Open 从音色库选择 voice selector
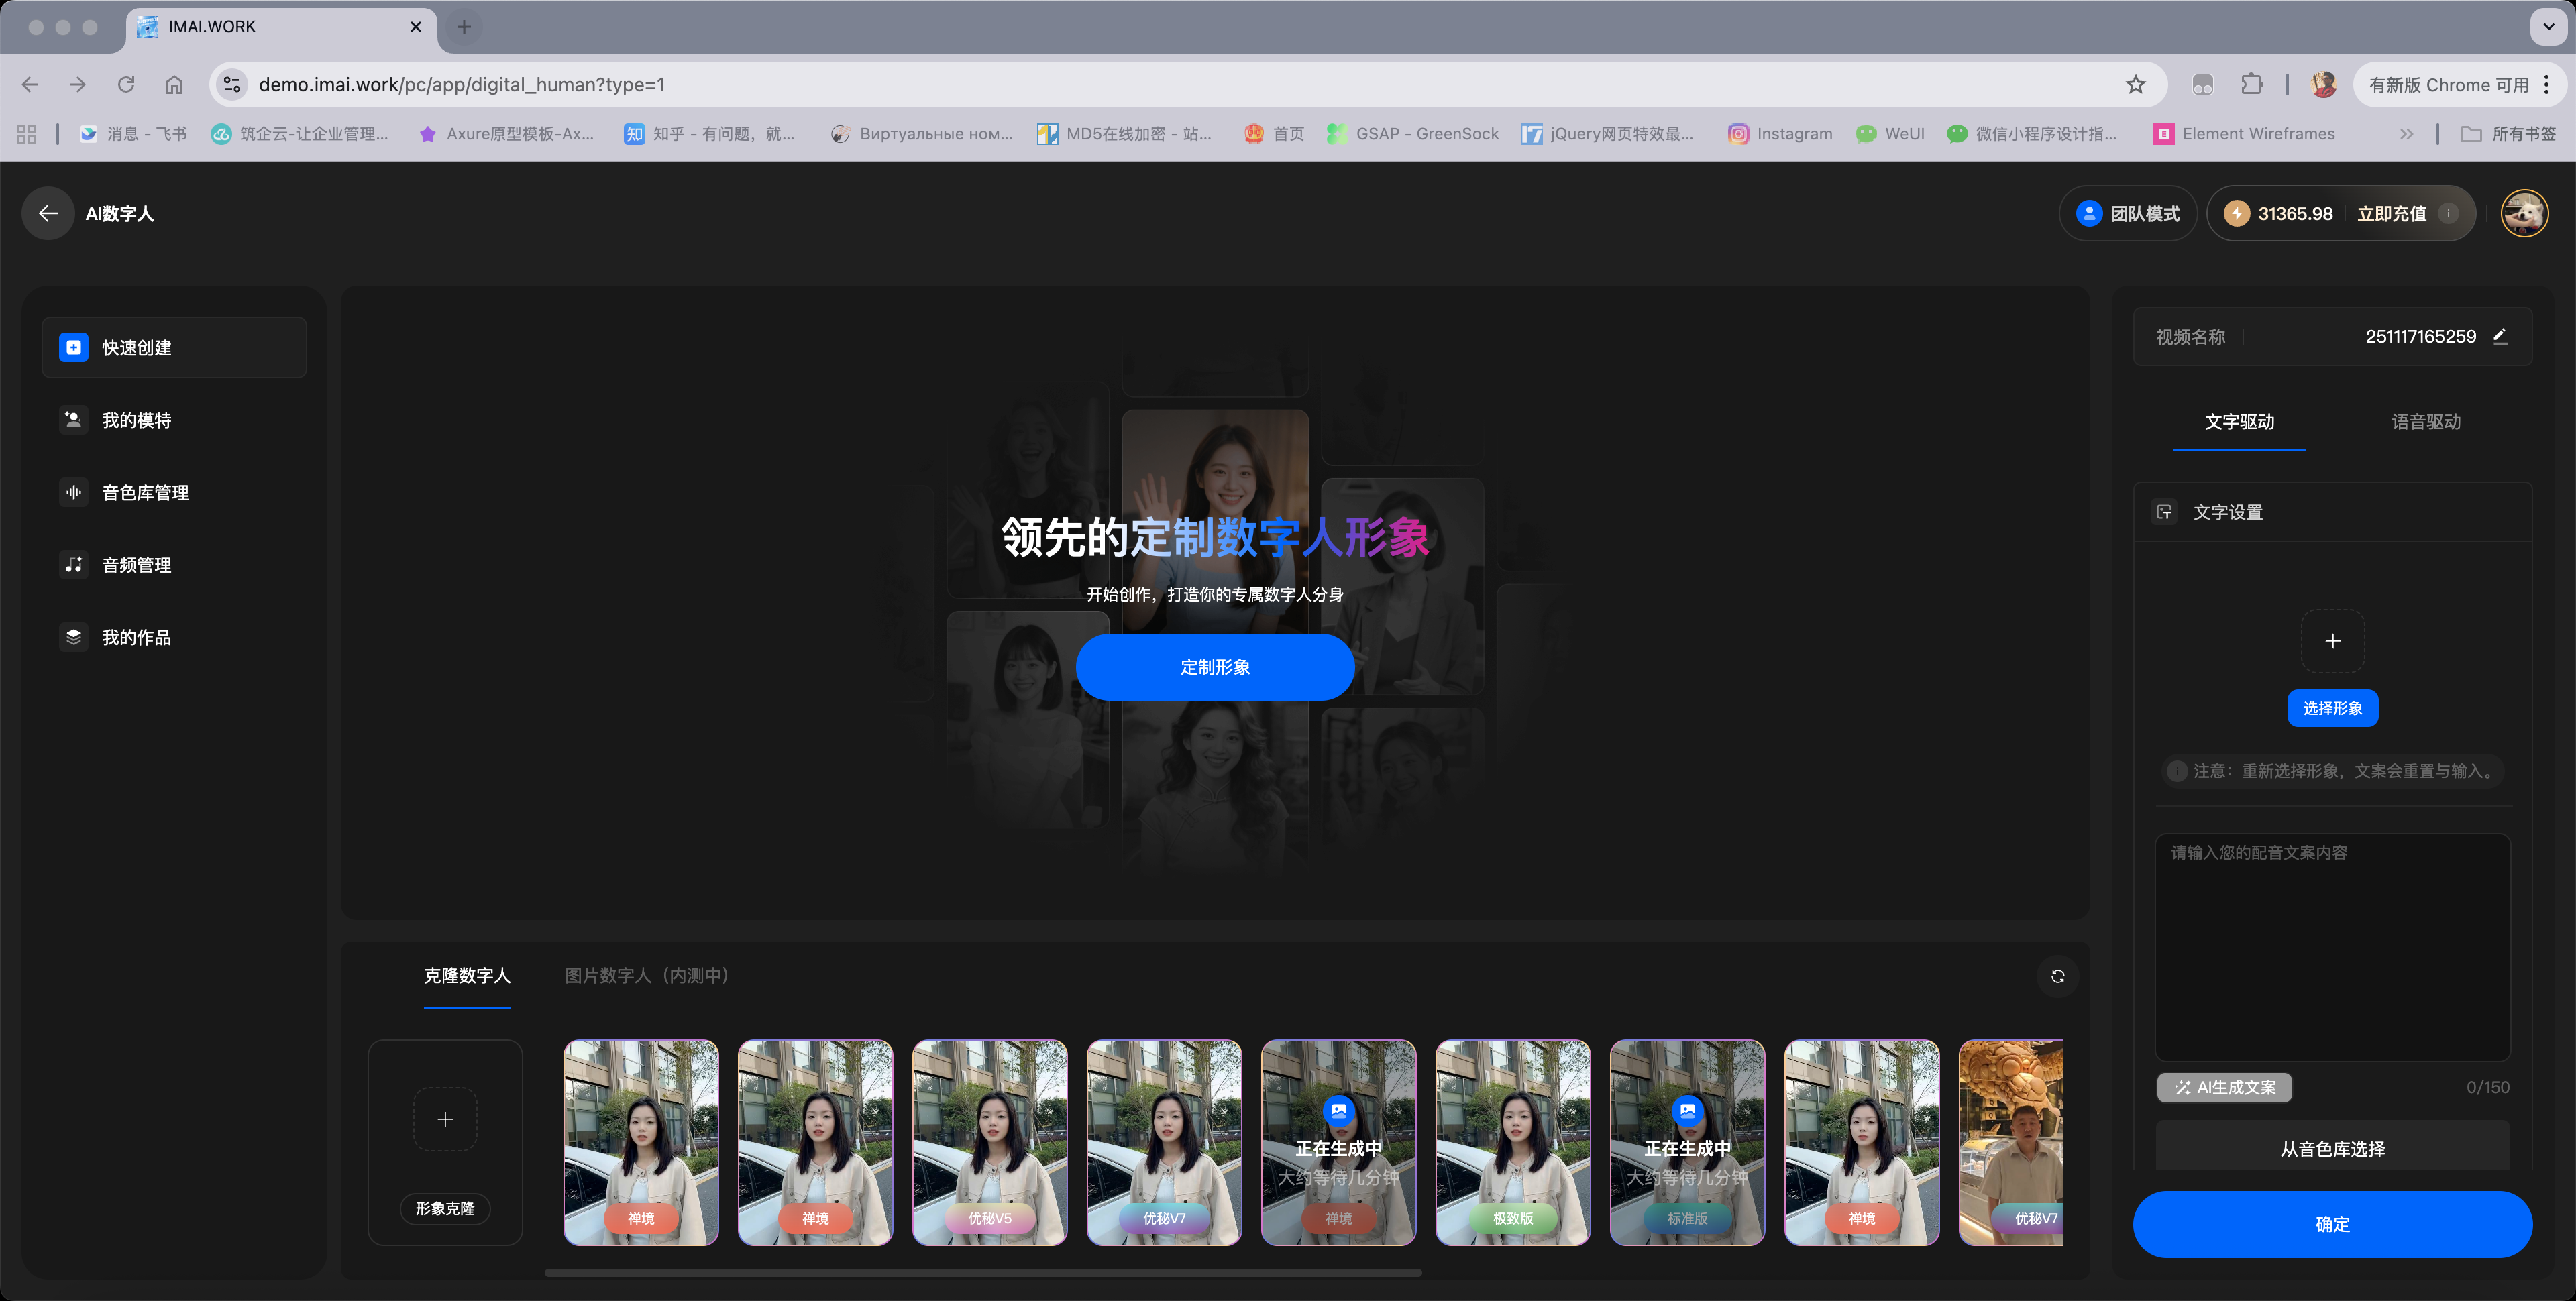 tap(2332, 1149)
